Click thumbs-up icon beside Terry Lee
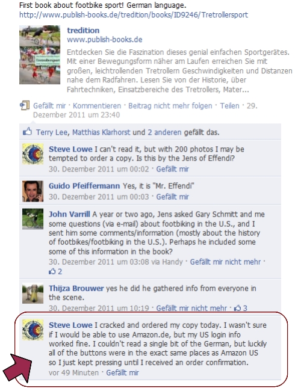 27,131
